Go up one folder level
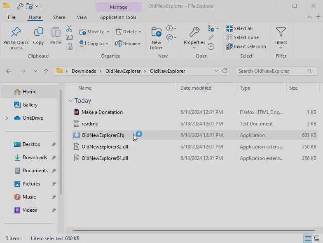323x243 pixels. 46,71
